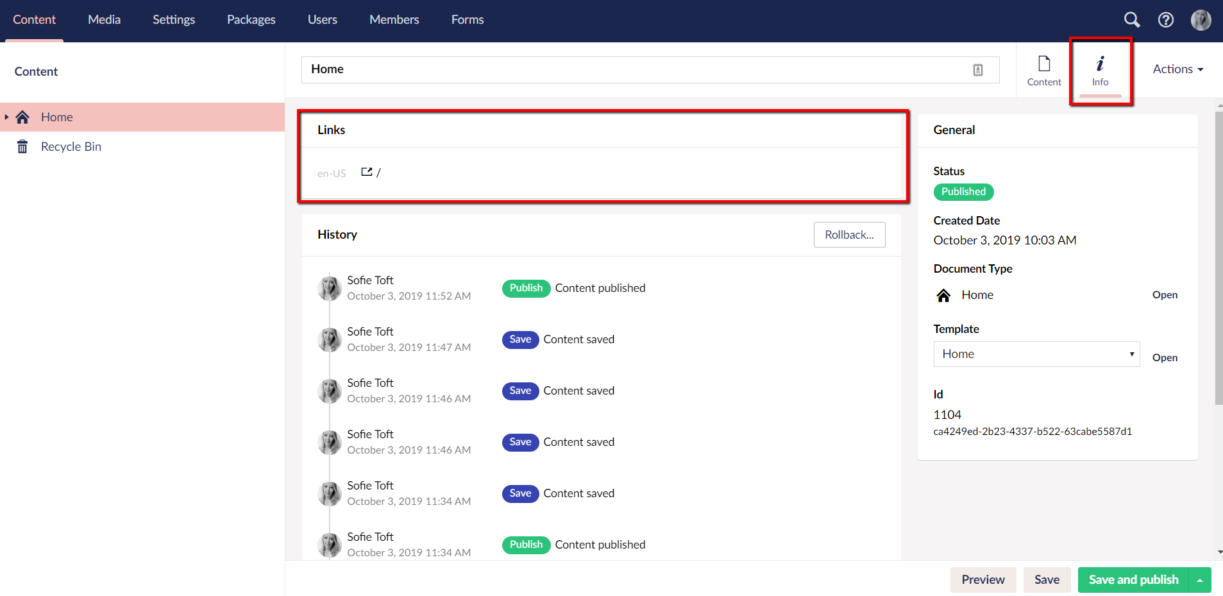
Task: Click Publish badge at 11:34 AM
Action: click(526, 545)
